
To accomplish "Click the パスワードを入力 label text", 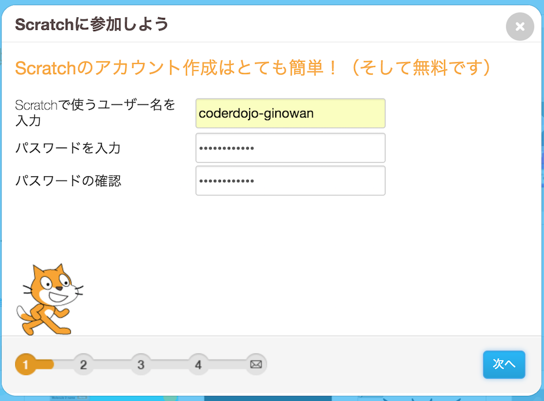I will (x=68, y=148).
